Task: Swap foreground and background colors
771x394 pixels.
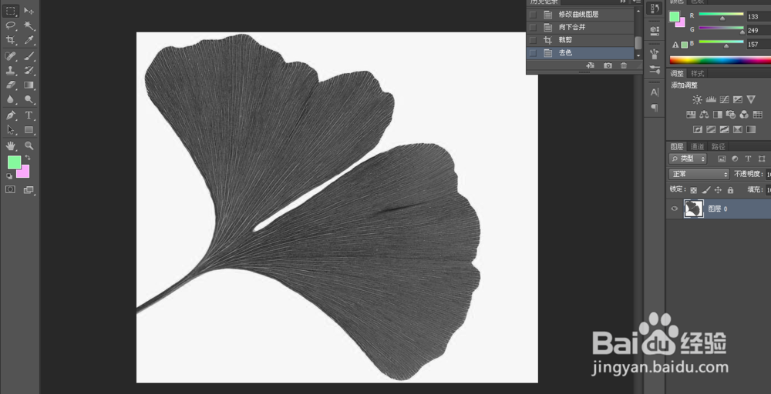Action: click(28, 158)
